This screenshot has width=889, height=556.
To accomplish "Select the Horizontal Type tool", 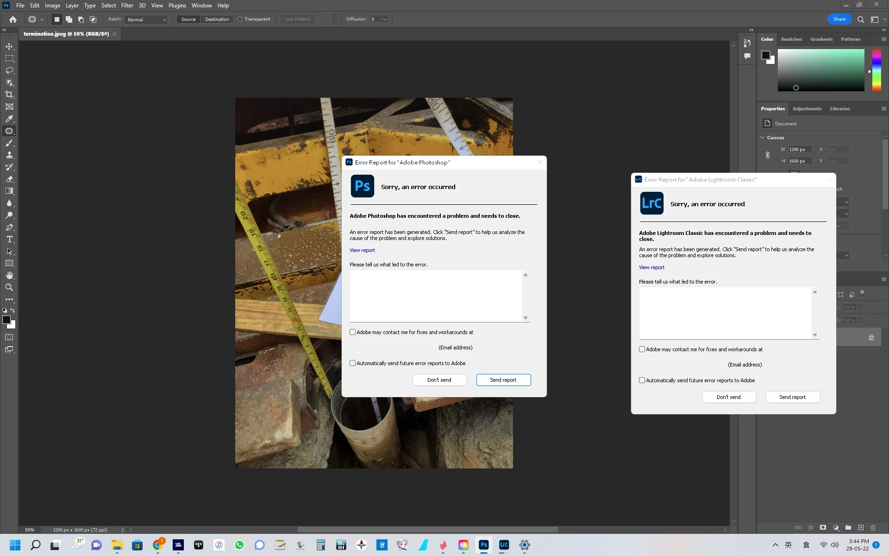I will pyautogui.click(x=9, y=240).
